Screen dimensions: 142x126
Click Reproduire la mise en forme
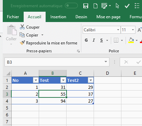click(x=48, y=43)
